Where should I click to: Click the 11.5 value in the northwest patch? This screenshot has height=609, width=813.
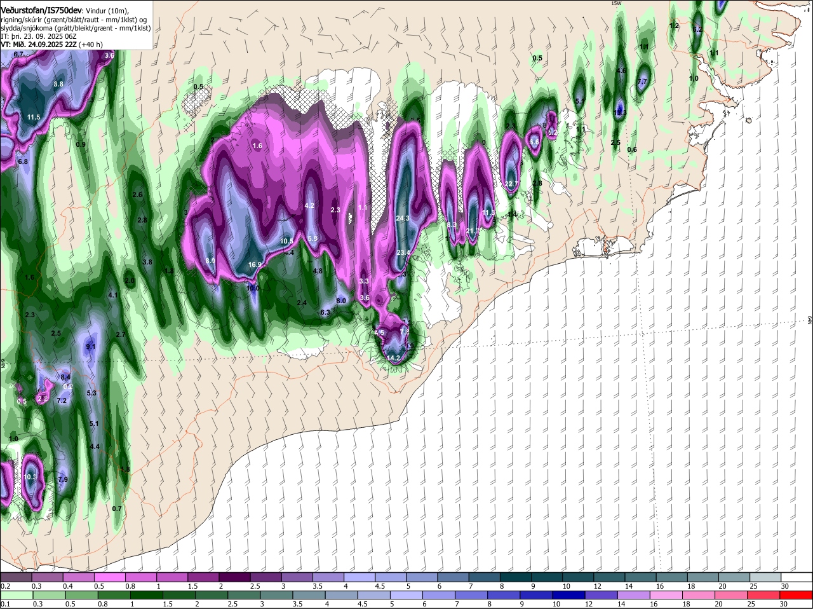34,117
